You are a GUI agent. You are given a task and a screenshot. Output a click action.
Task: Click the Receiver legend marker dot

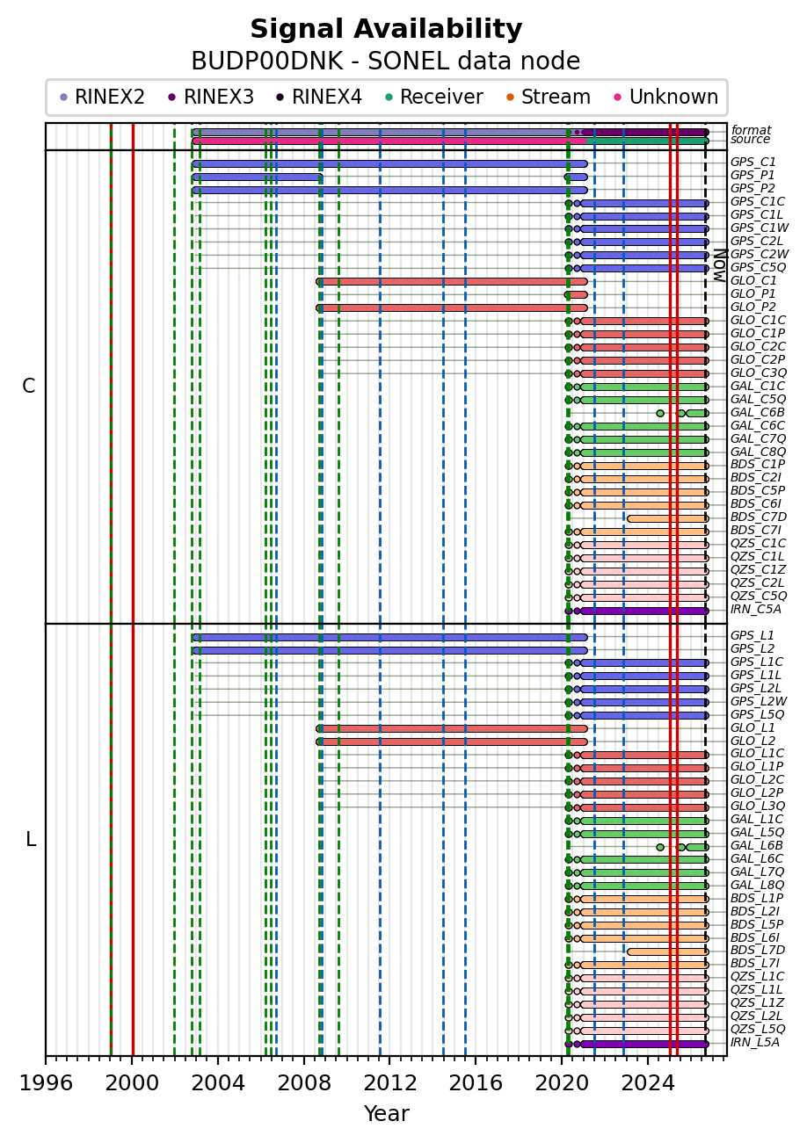[389, 98]
